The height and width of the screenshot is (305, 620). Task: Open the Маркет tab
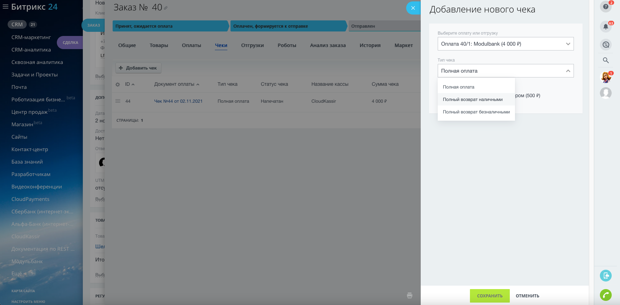pos(404,45)
